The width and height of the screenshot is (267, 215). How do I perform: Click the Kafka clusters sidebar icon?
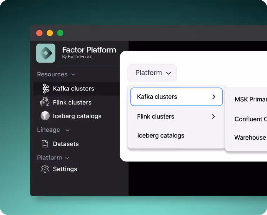click(46, 89)
